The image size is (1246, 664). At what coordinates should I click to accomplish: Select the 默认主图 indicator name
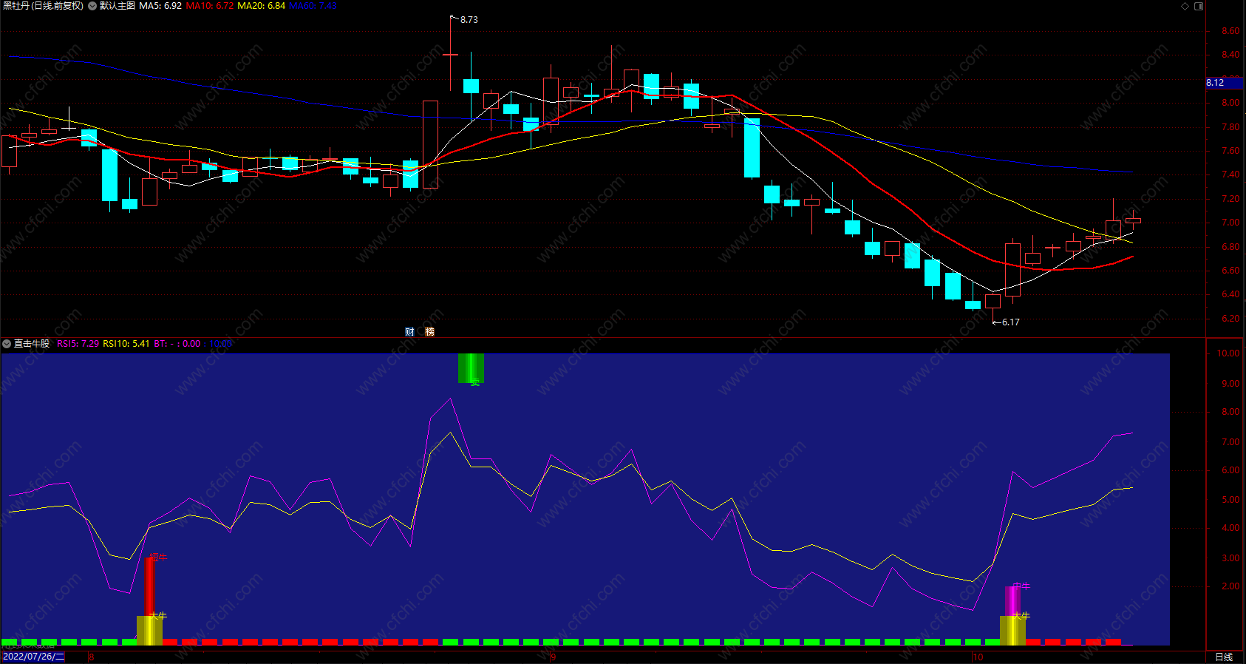click(x=118, y=6)
